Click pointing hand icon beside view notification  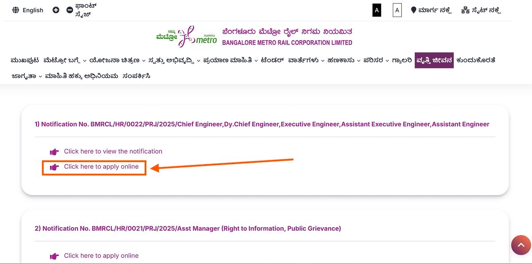[x=55, y=152]
